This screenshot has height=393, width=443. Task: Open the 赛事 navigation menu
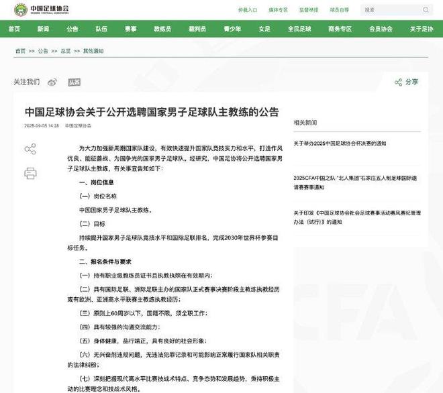pyautogui.click(x=130, y=30)
